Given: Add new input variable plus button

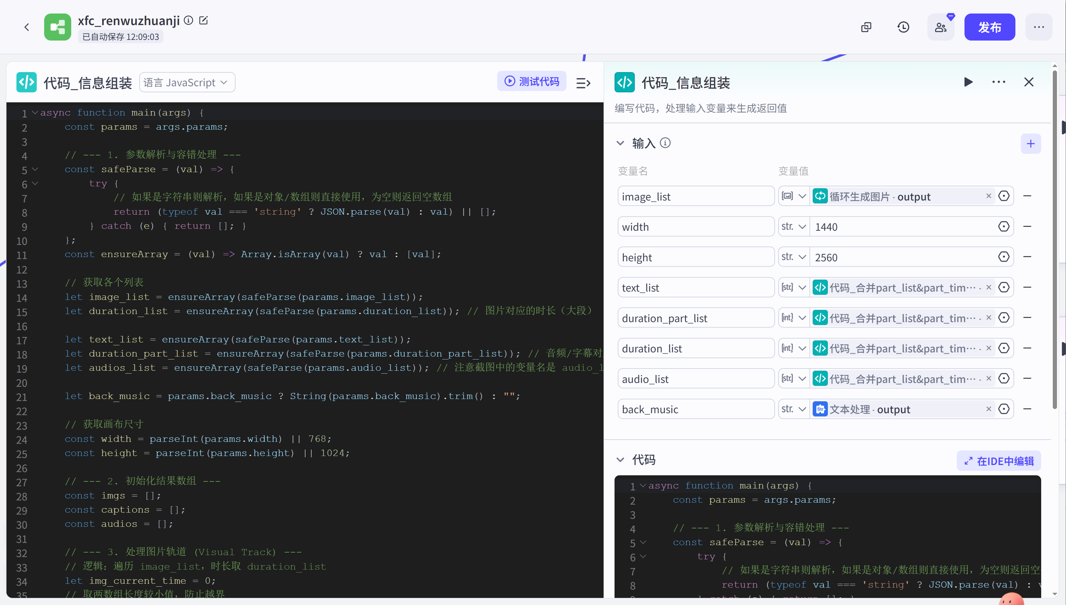Looking at the screenshot, I should 1031,144.
